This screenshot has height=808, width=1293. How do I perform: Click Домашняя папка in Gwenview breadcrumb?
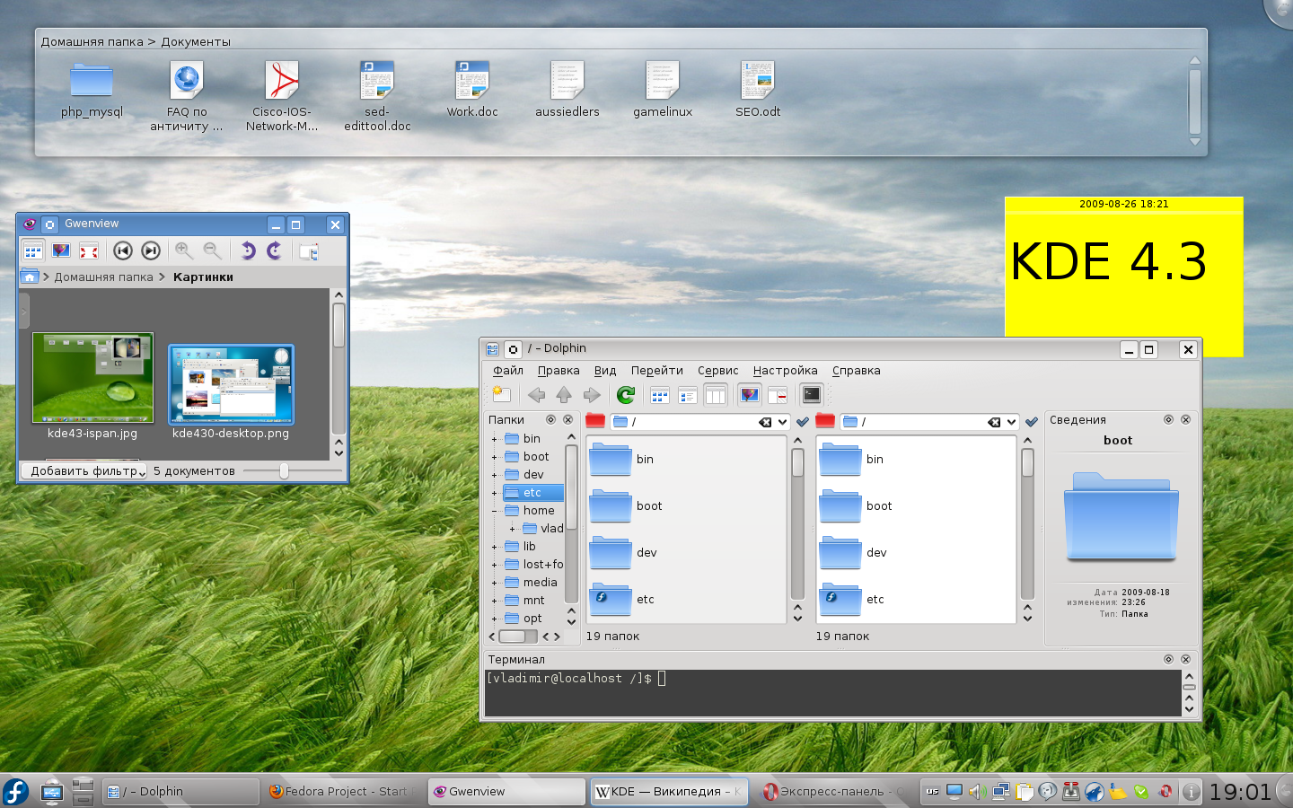tap(103, 277)
